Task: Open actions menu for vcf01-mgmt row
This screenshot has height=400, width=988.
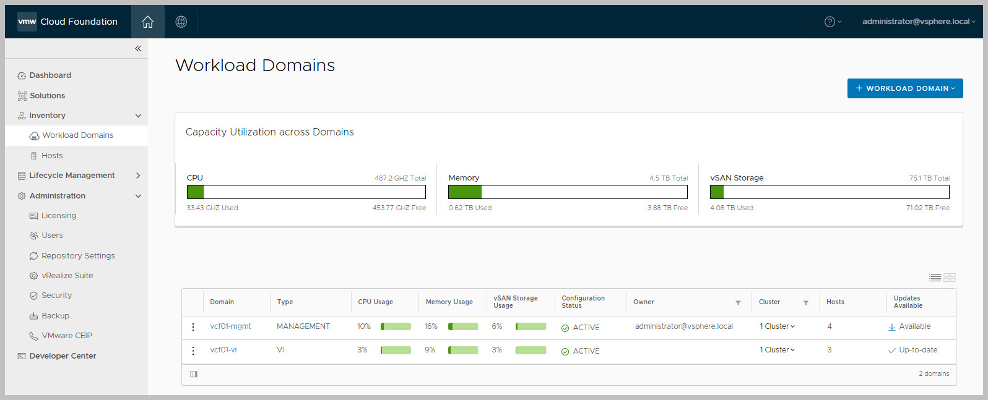Action: coord(193,327)
